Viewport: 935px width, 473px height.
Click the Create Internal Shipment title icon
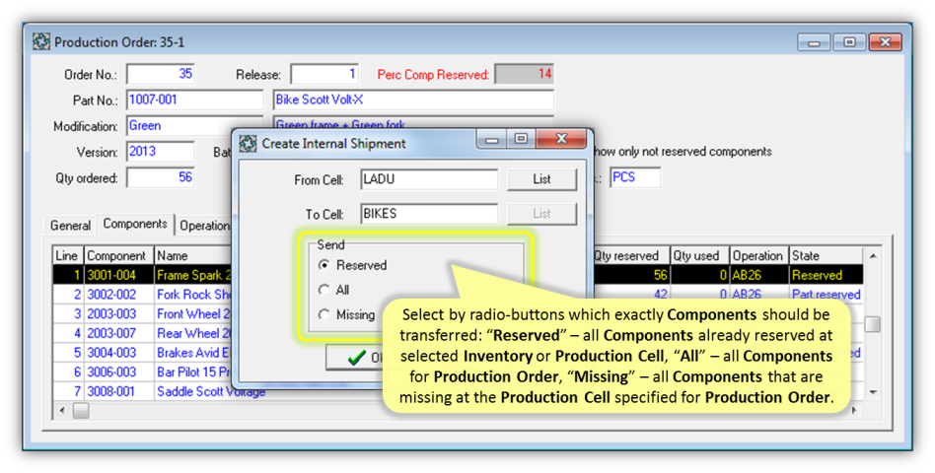[249, 144]
